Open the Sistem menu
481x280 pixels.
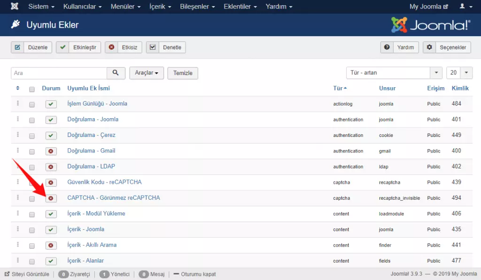41,7
